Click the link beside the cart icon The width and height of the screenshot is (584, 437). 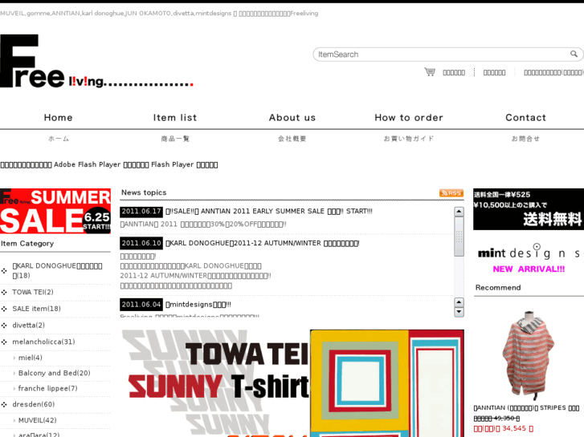point(454,72)
